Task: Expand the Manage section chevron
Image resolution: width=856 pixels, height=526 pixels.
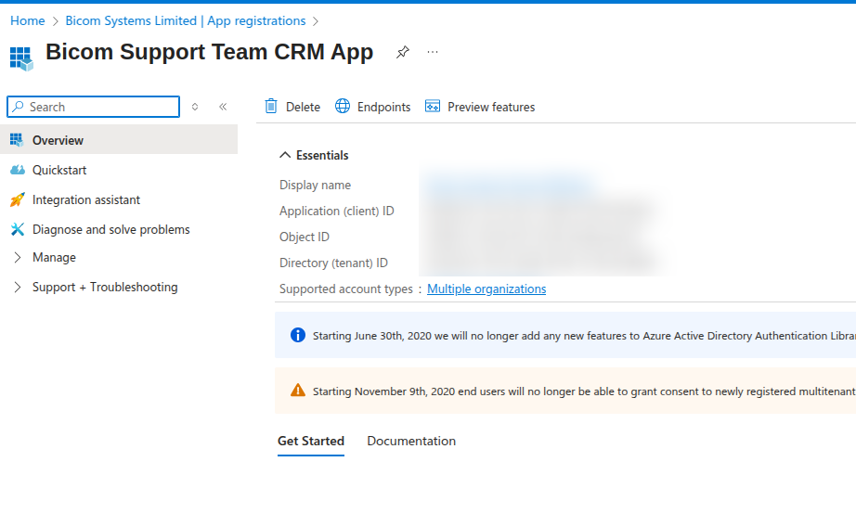Action: click(18, 257)
